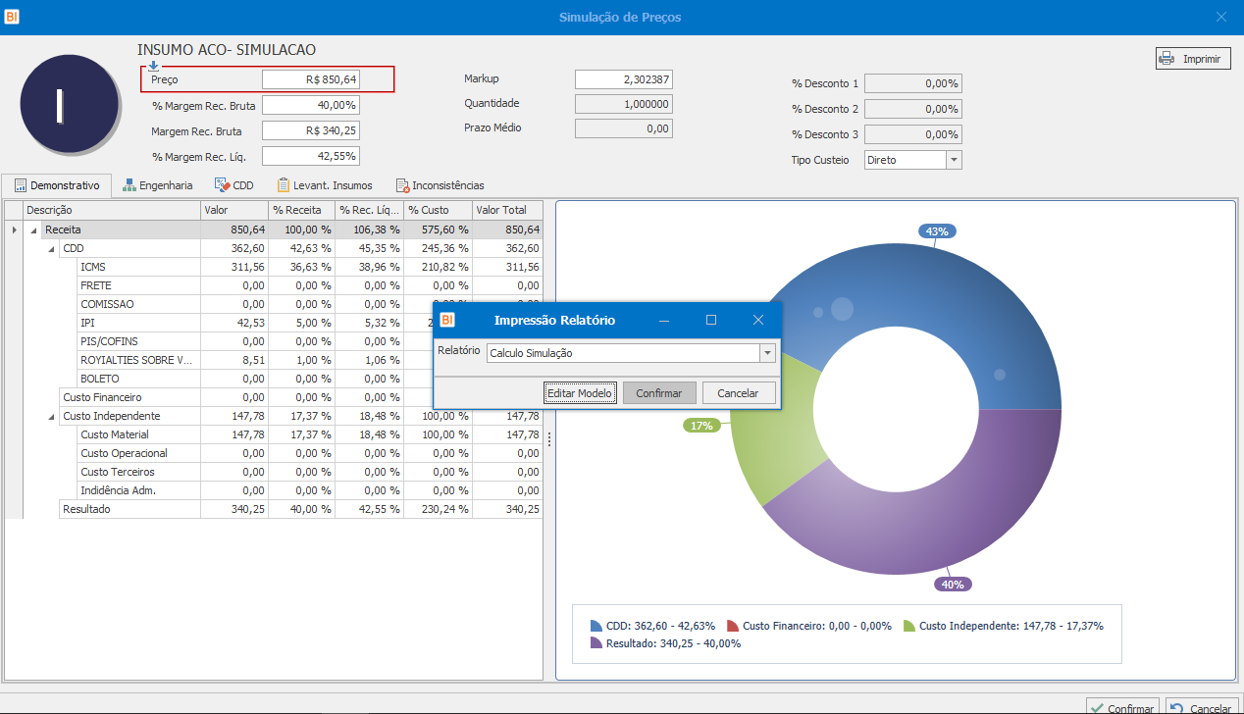
Task: Click the purple Resultado legend swatch
Action: tap(596, 643)
